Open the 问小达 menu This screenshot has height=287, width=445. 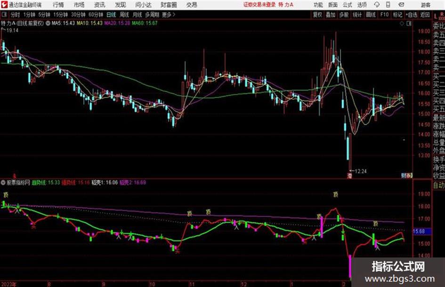click(143, 5)
